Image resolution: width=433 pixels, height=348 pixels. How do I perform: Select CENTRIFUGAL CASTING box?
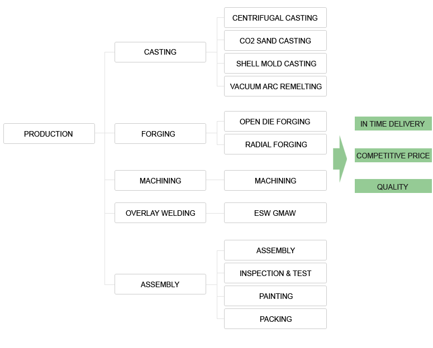coord(275,18)
